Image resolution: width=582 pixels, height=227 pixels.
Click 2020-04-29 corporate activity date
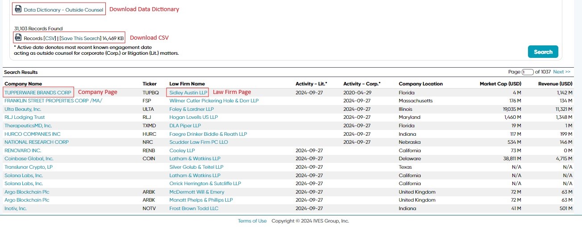tap(357, 93)
